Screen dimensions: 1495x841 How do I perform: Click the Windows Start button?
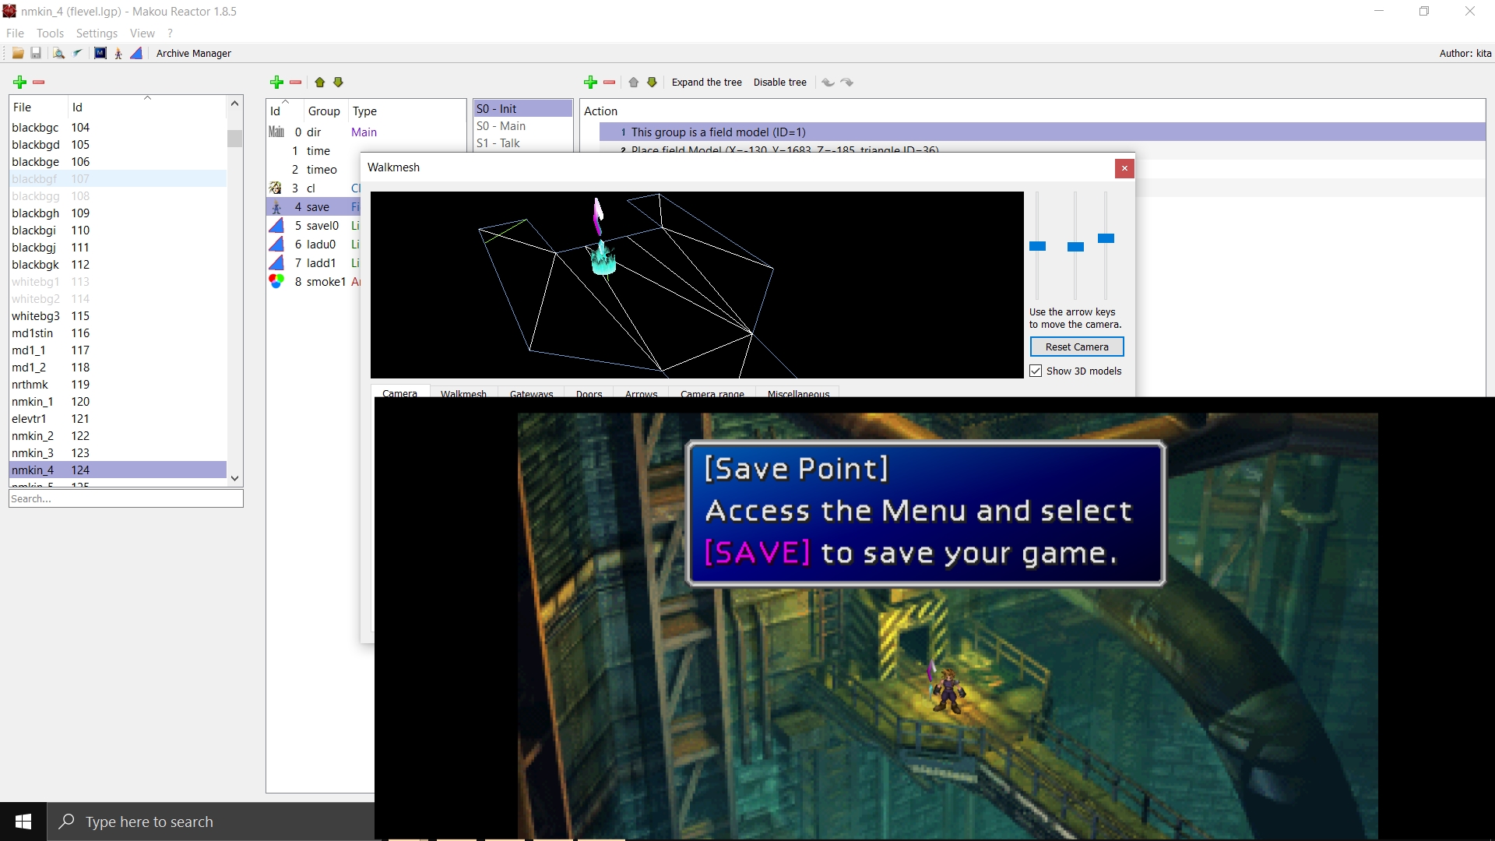click(23, 822)
